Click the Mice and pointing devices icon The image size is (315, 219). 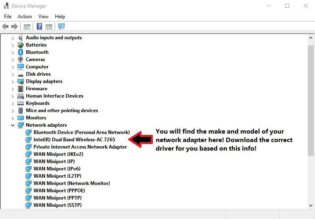21,111
